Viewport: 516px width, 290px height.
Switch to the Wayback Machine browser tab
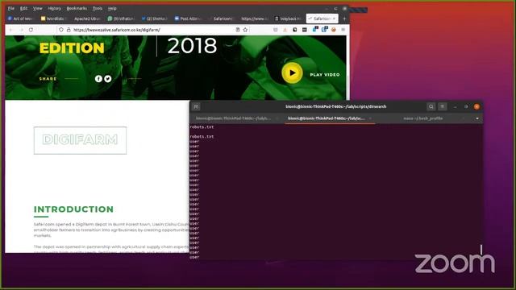[289, 19]
